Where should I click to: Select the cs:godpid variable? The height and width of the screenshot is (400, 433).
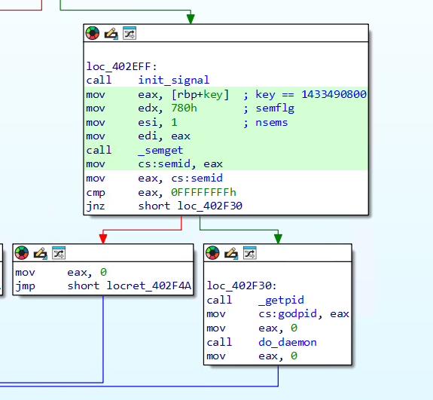[x=288, y=314]
